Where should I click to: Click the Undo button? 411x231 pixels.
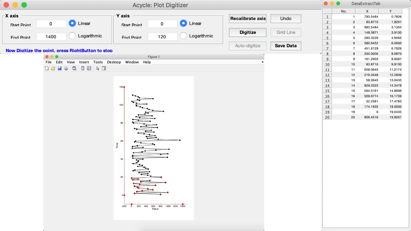[286, 19]
